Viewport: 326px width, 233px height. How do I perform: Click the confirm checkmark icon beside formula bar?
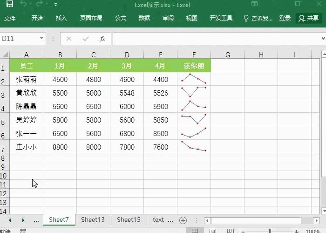[x=85, y=39]
